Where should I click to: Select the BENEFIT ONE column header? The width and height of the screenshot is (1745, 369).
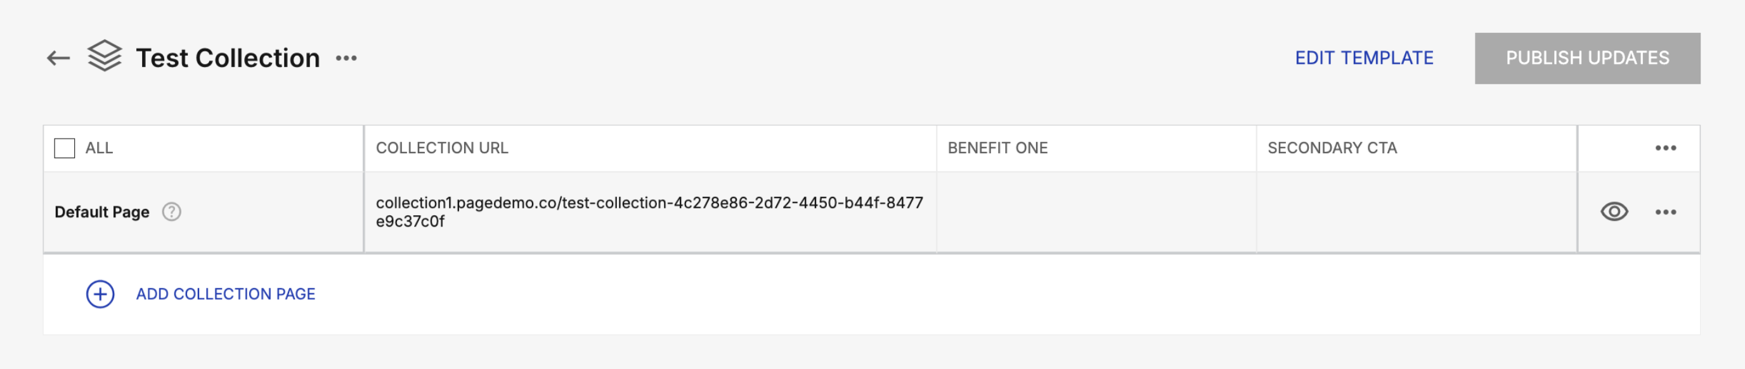pos(997,147)
